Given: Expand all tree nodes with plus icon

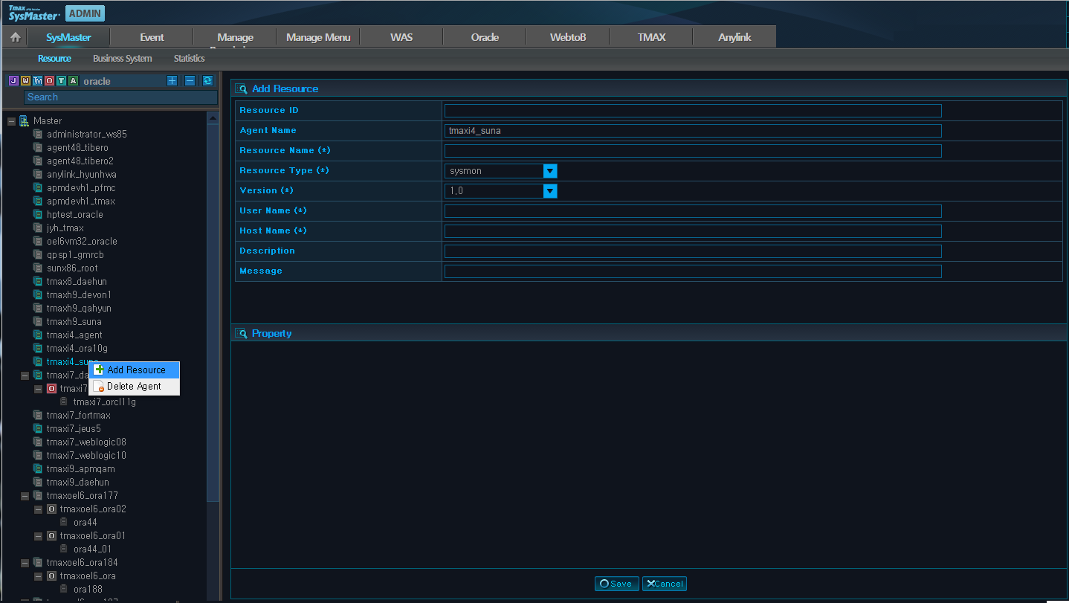Looking at the screenshot, I should [x=172, y=81].
